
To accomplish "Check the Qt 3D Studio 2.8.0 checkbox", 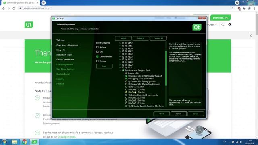I will tap(126, 87).
